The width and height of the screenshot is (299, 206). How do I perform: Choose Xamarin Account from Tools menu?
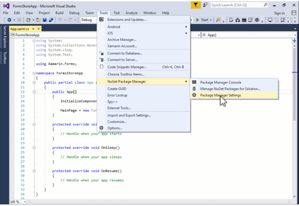pos(144,46)
